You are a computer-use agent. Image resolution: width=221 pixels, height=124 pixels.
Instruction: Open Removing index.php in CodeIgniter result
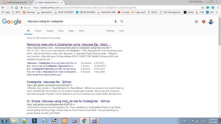(x=69, y=44)
